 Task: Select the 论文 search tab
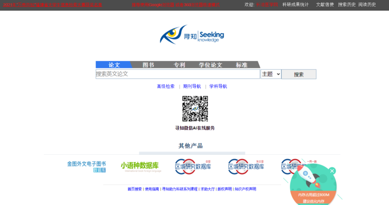tap(114, 65)
